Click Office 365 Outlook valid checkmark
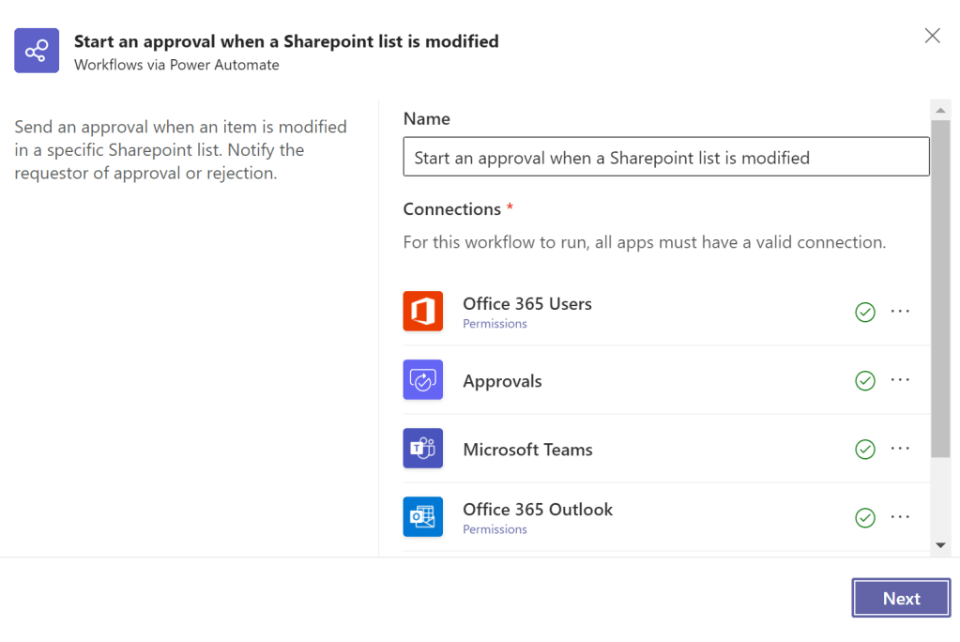 click(x=865, y=518)
